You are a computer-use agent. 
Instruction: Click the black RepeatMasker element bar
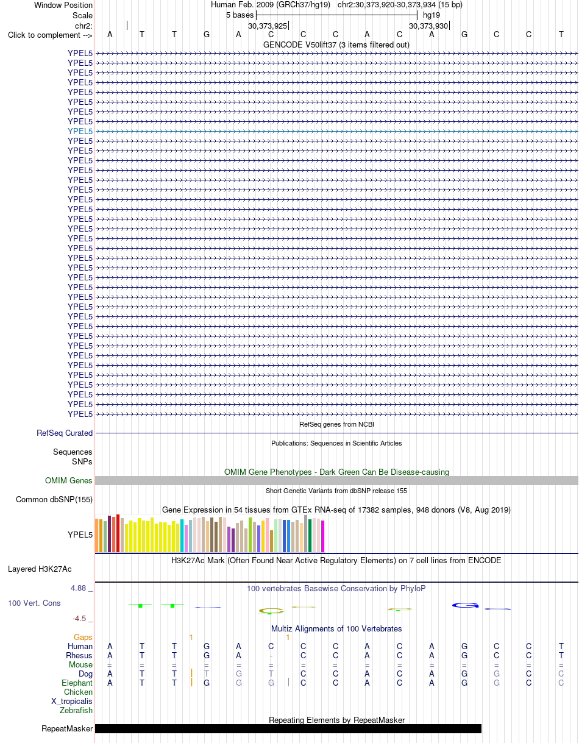288,729
